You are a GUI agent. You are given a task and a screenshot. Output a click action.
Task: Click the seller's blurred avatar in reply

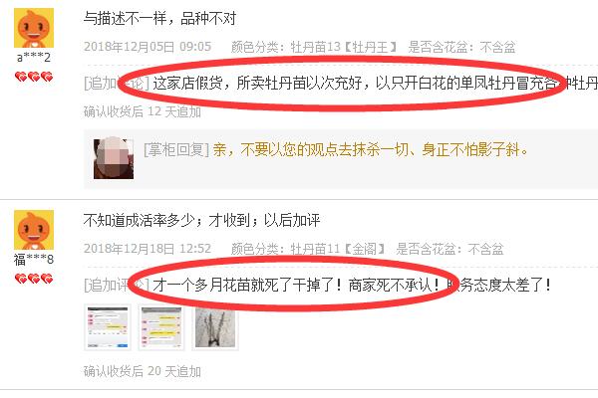point(114,158)
